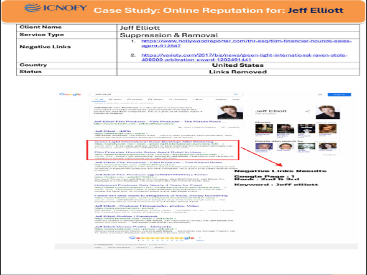The width and height of the screenshot is (367, 275).
Task: Click the Feedback link below knowledge panel
Action: [329, 155]
